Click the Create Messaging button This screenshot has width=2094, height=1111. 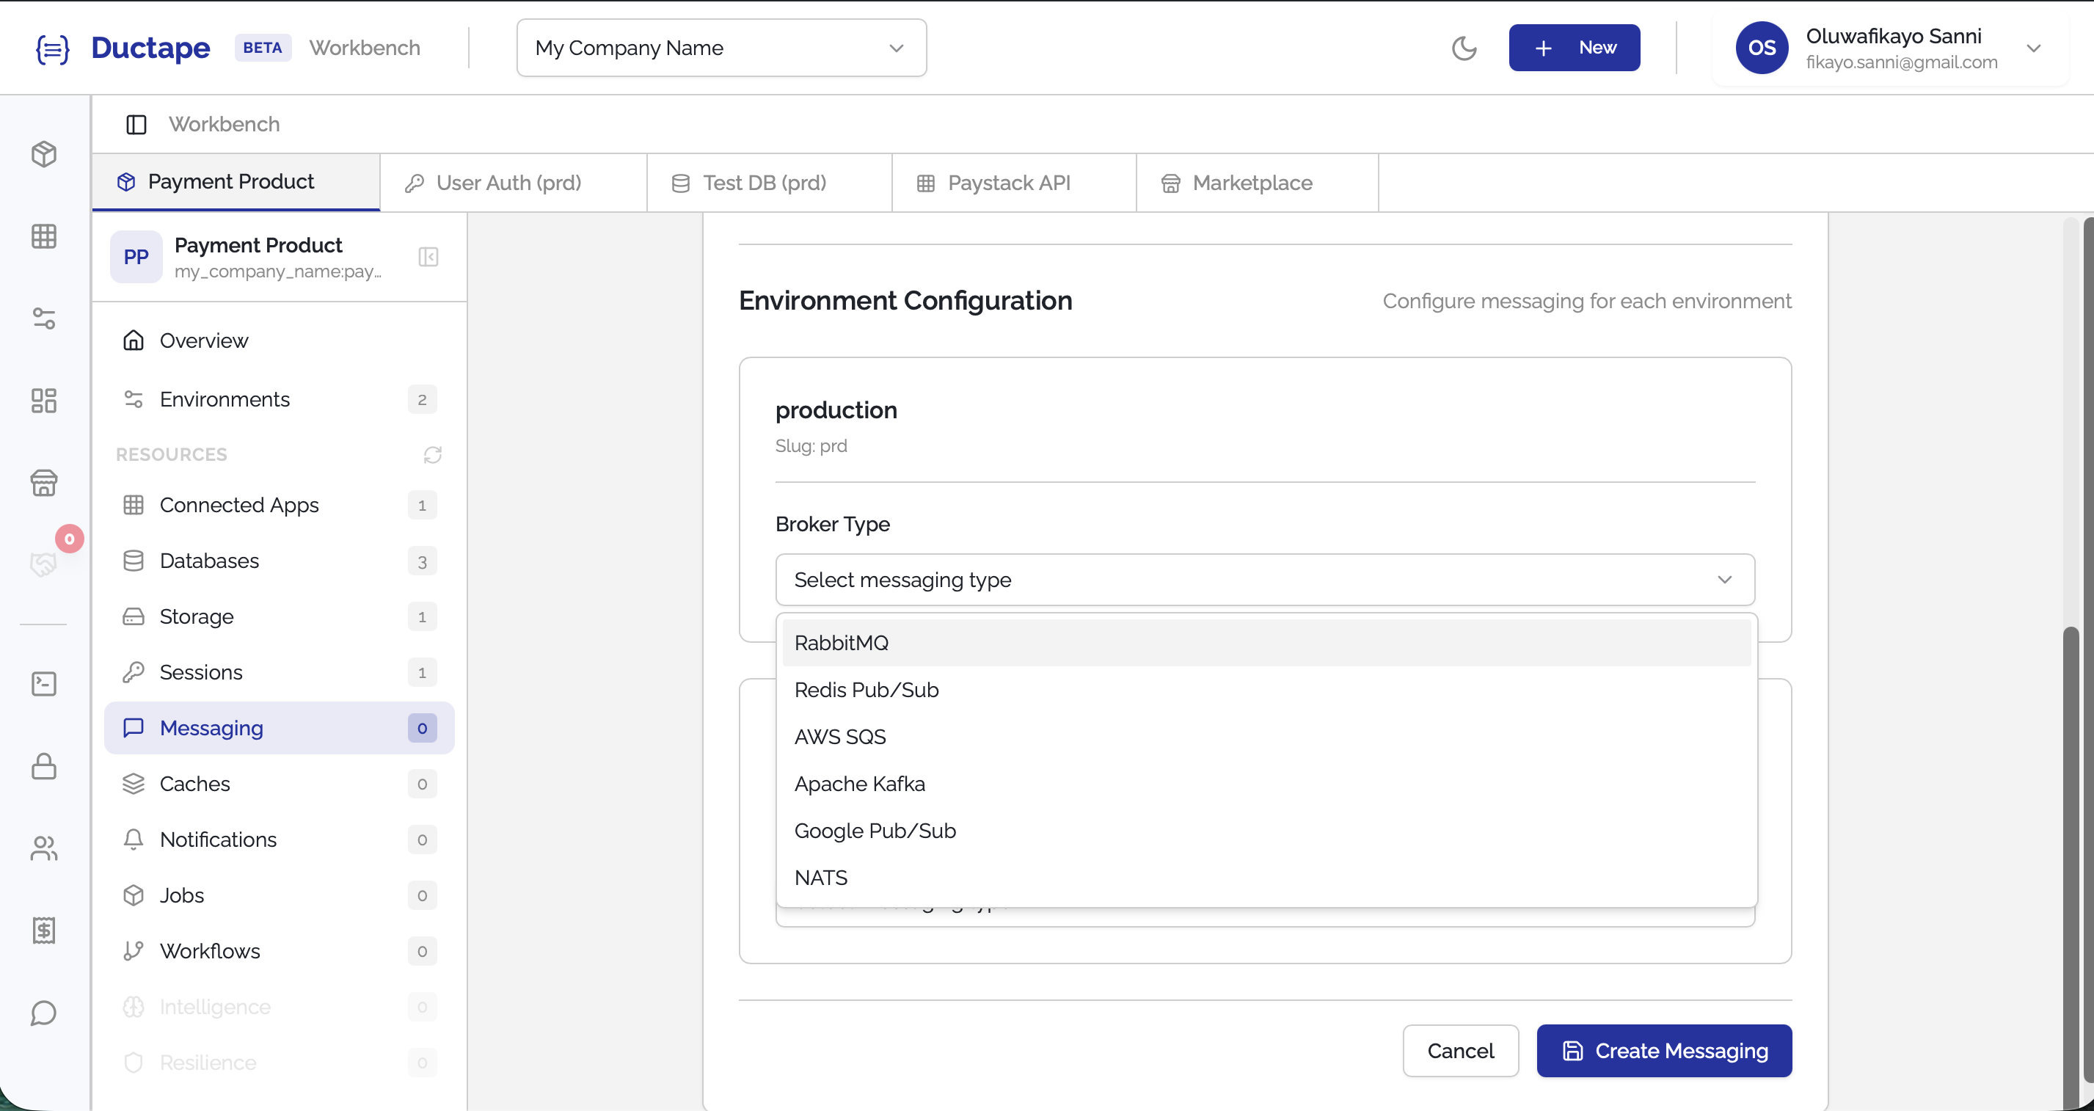[1663, 1051]
